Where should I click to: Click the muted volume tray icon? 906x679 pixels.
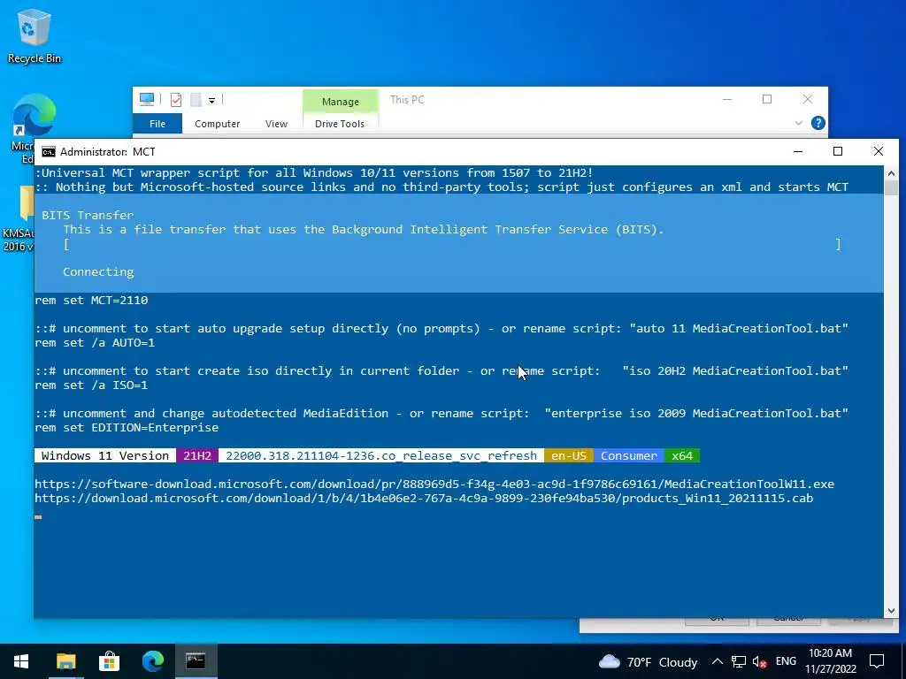tap(760, 661)
